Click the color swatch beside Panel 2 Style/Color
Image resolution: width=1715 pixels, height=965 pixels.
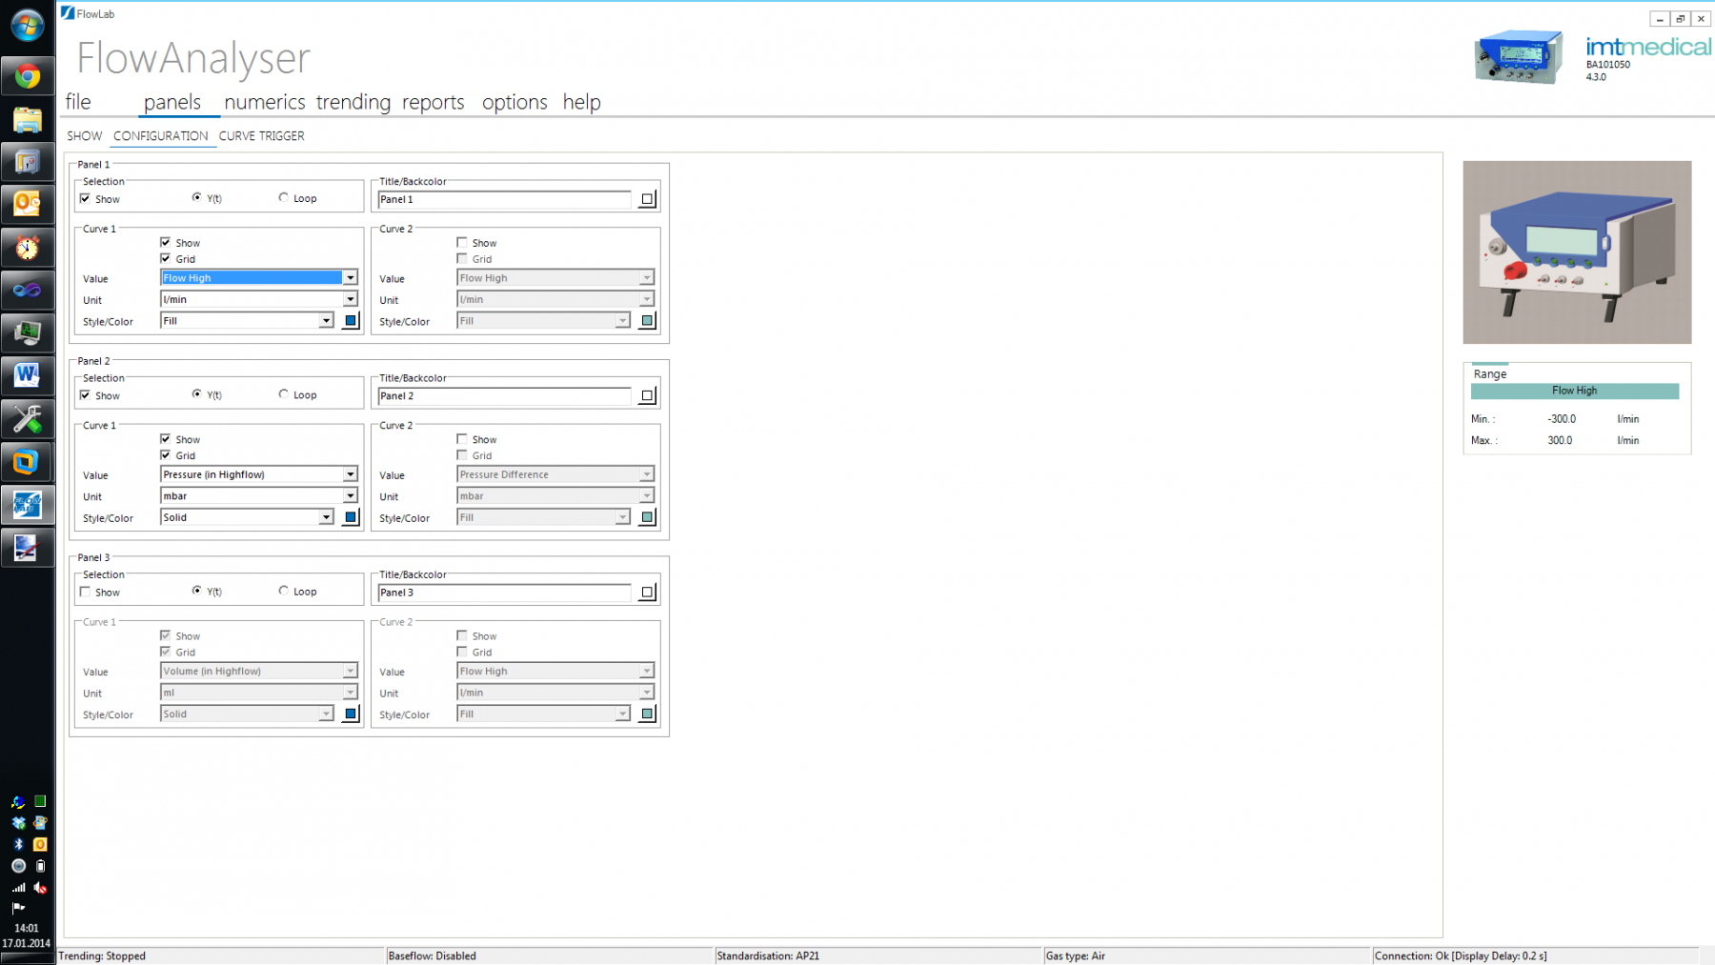tap(350, 516)
